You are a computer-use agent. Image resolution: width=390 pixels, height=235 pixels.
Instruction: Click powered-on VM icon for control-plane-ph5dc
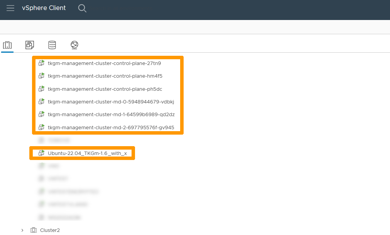[42, 89]
